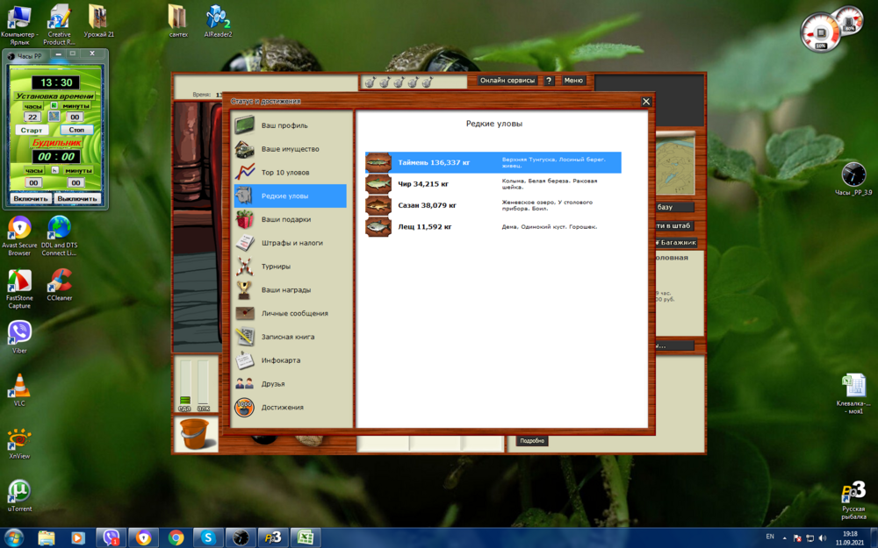The image size is (878, 548).
Task: Select the Таймень 136,337 кг catch row
Action: pyautogui.click(x=493, y=162)
